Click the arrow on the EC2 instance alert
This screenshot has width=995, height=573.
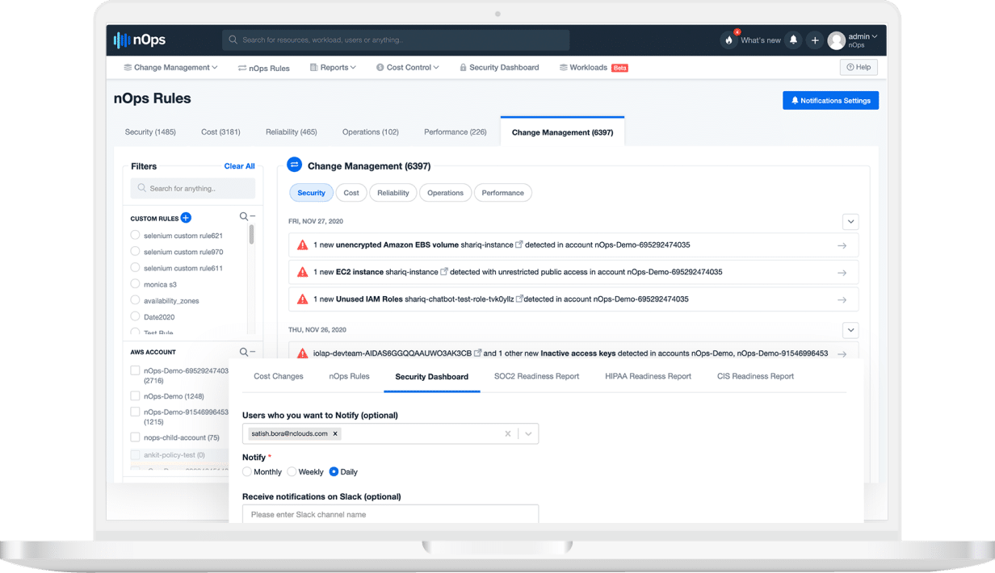click(842, 273)
